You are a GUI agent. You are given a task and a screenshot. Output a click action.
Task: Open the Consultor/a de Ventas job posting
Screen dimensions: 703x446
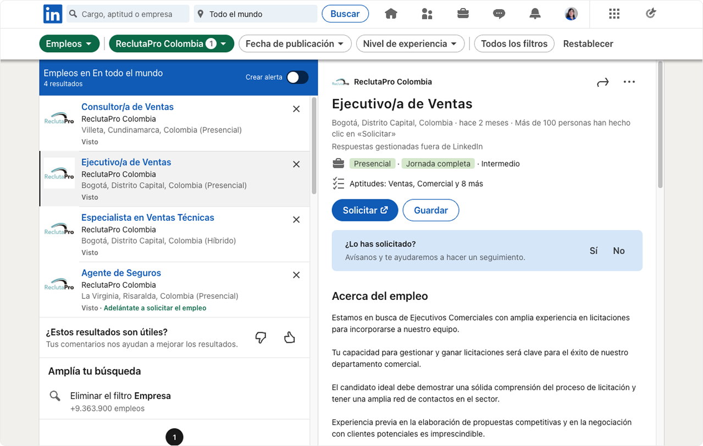(x=128, y=107)
